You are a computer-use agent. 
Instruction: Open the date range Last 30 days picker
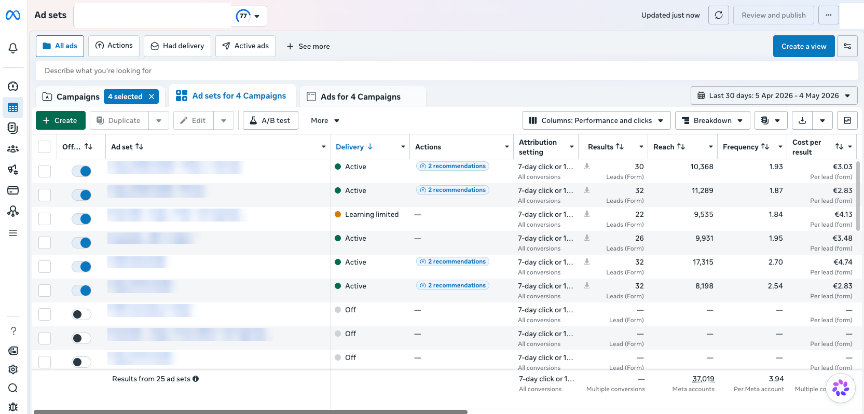(774, 95)
